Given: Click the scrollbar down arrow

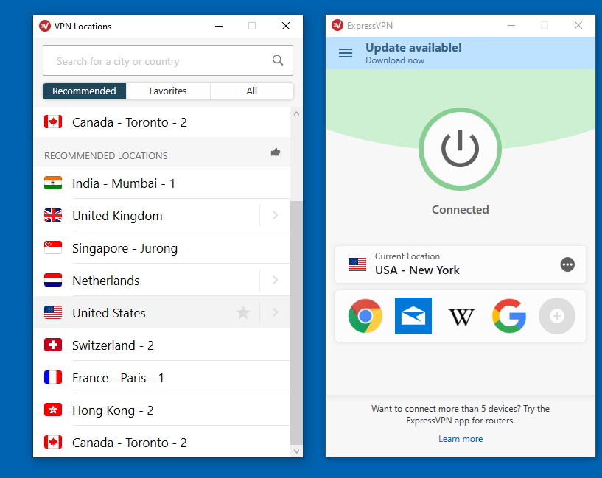Looking at the screenshot, I should point(296,451).
